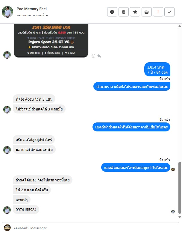Open the Pajero Sport car listing image
This screenshot has width=182, height=232.
coord(51,40)
